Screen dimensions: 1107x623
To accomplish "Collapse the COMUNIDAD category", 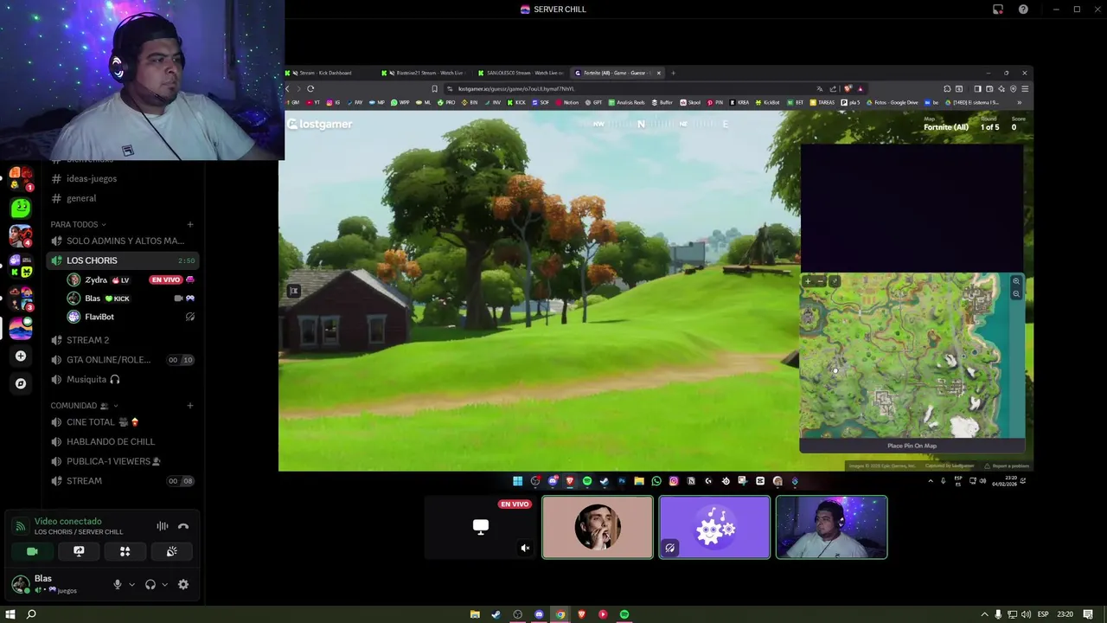I will pyautogui.click(x=84, y=405).
